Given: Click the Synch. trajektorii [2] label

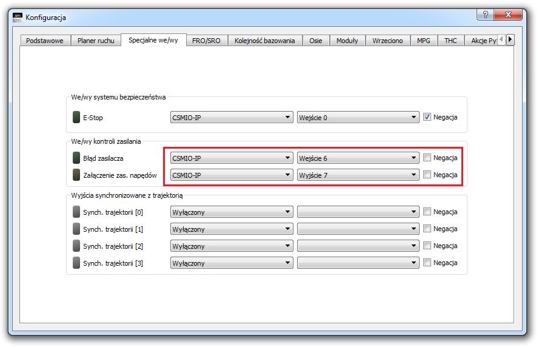Looking at the screenshot, I should [113, 246].
